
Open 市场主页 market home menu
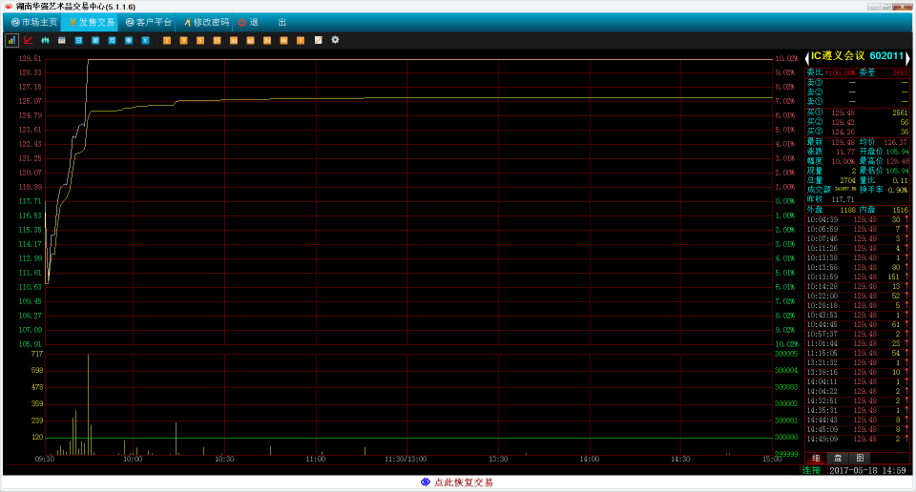34,22
